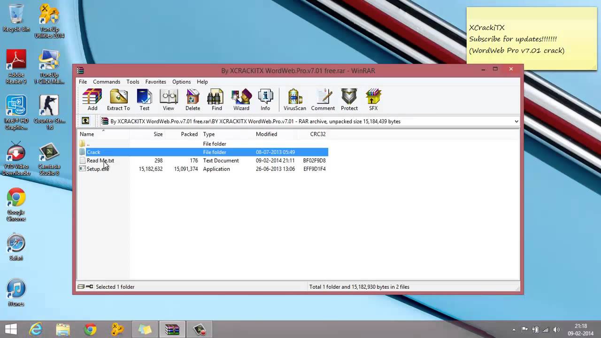Sort files by the Size column header
Image resolution: width=601 pixels, height=338 pixels.
(x=148, y=134)
